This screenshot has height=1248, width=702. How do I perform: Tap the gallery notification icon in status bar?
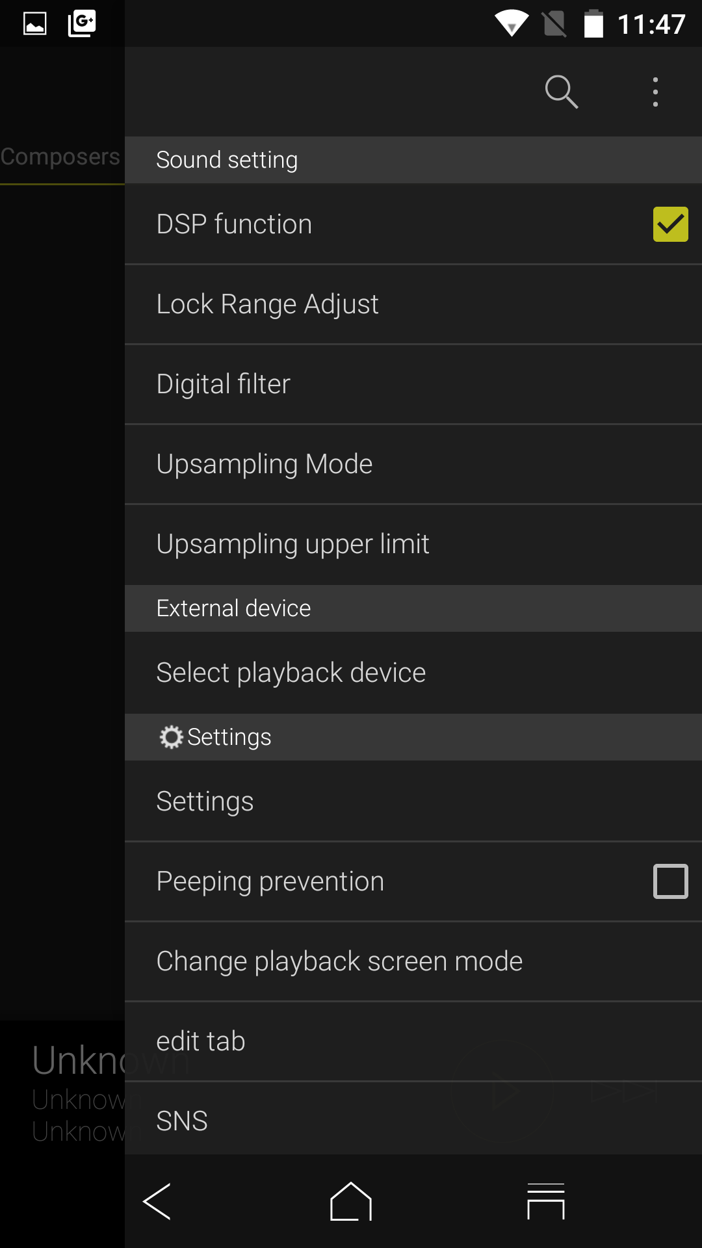(35, 23)
